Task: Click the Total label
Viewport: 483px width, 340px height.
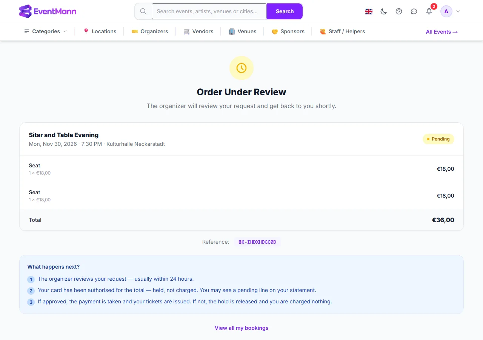Action: 35,220
